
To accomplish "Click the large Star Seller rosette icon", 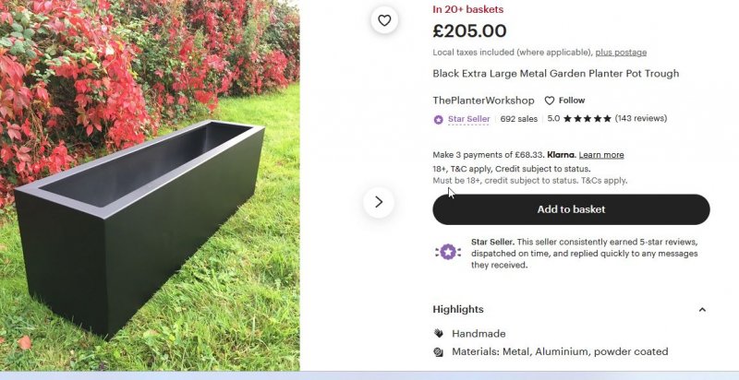I will pyautogui.click(x=448, y=252).
